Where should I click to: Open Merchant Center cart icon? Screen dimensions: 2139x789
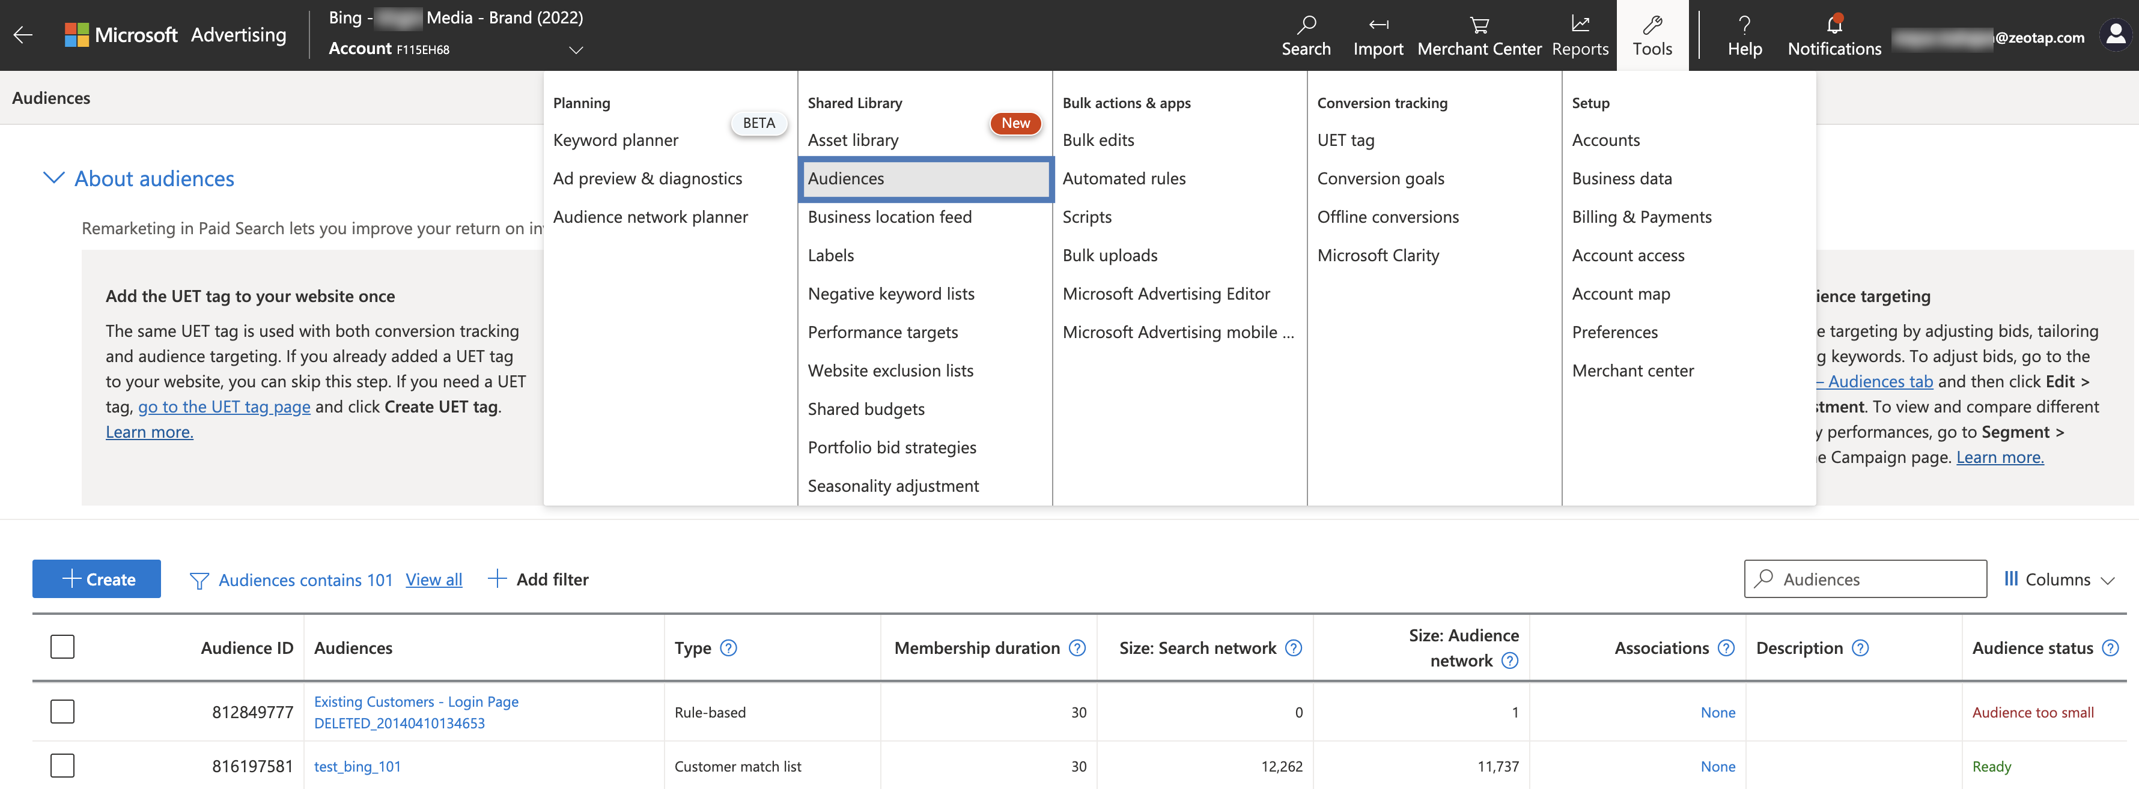point(1479,35)
